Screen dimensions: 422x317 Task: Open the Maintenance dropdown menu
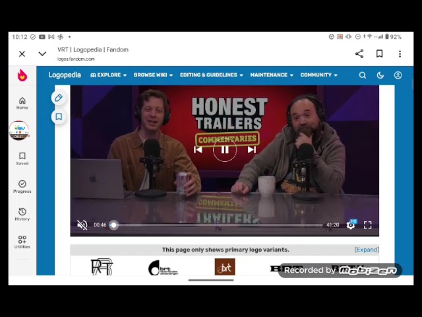click(x=272, y=75)
